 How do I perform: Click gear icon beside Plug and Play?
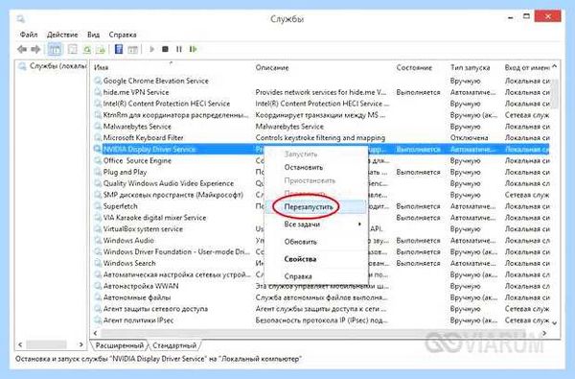coord(98,172)
